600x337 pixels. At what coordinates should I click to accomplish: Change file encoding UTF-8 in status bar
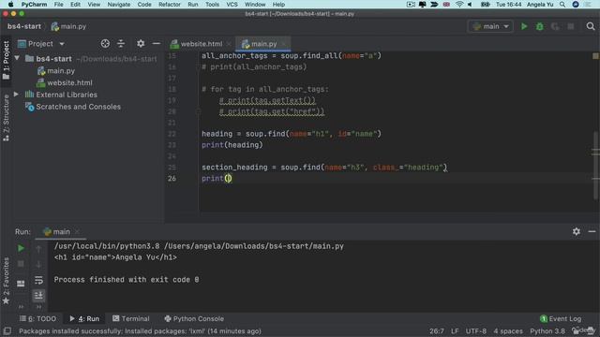click(x=476, y=330)
